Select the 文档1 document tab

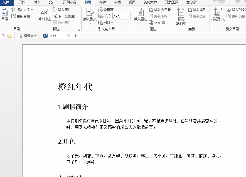click(56, 36)
